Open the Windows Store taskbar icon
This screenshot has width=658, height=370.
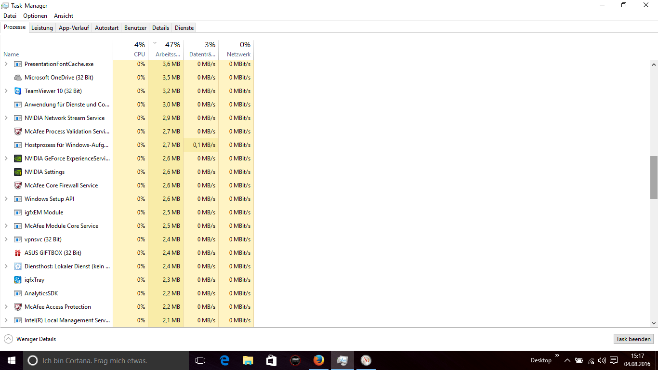pyautogui.click(x=272, y=360)
